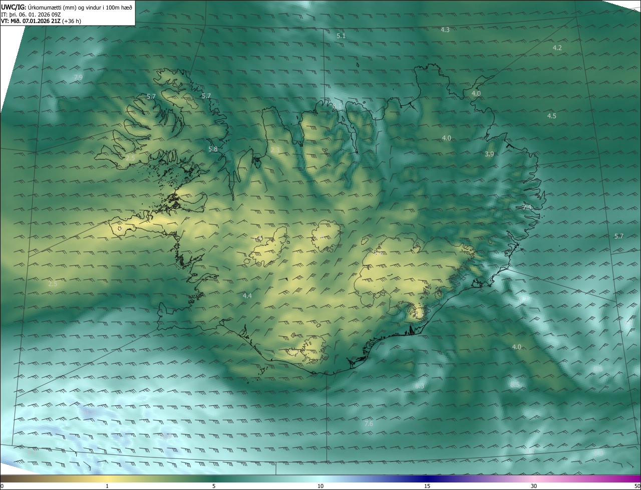The height and width of the screenshot is (490, 641).
Task: Click the '30' tick on the colour scale
Action: (x=534, y=486)
